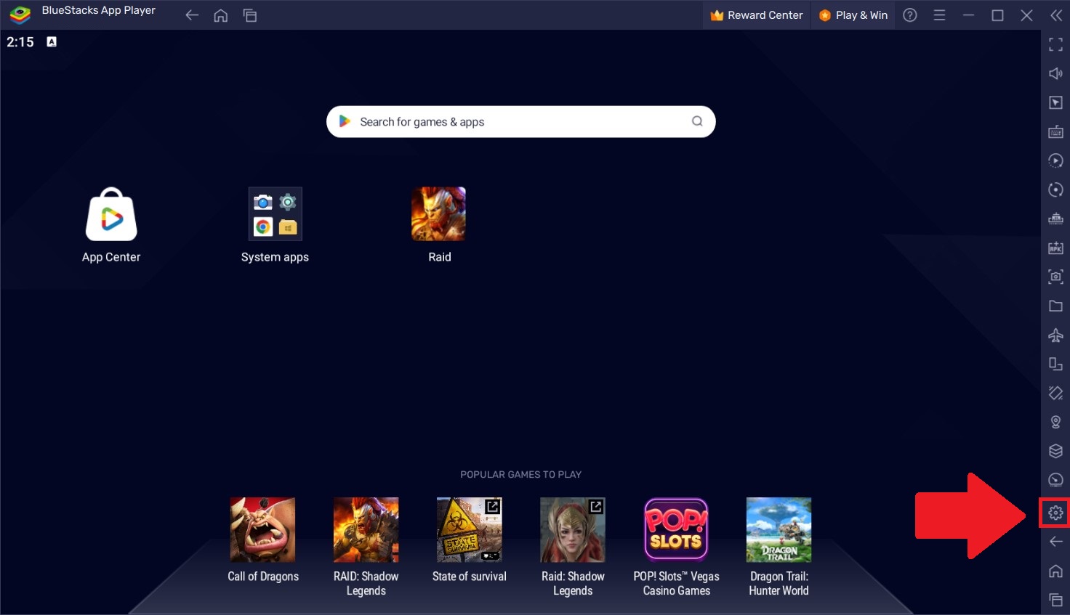Screen dimensions: 1070x615
Task: Open Settings gear in the side toolbar
Action: click(x=1055, y=513)
